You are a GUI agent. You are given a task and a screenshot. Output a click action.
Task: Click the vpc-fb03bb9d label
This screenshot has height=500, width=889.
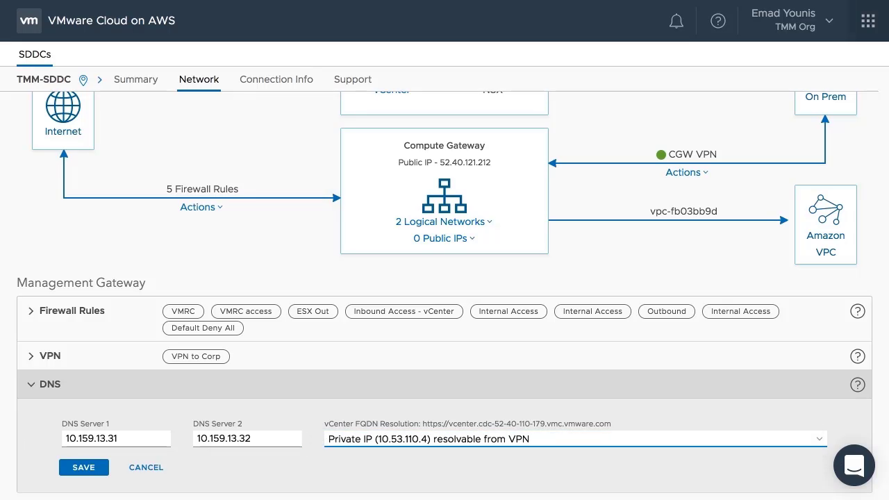[683, 211]
